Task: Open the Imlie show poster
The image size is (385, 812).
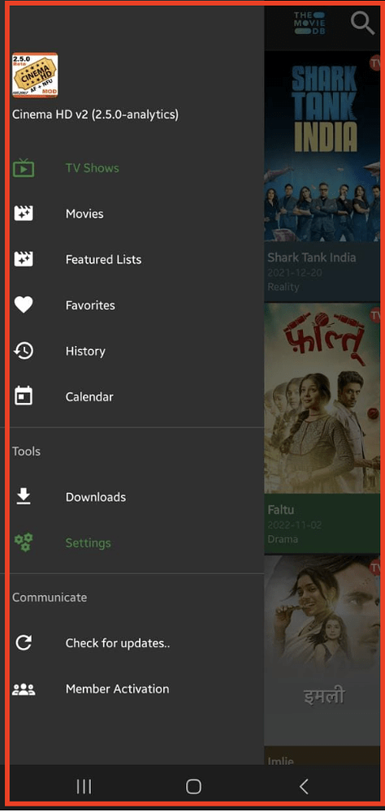Action: (322, 650)
